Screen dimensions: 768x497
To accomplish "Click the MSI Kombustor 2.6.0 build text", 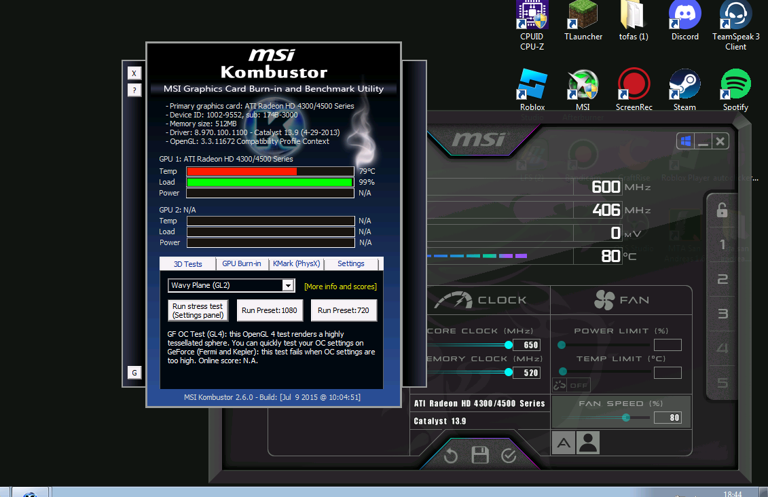I will coord(272,397).
